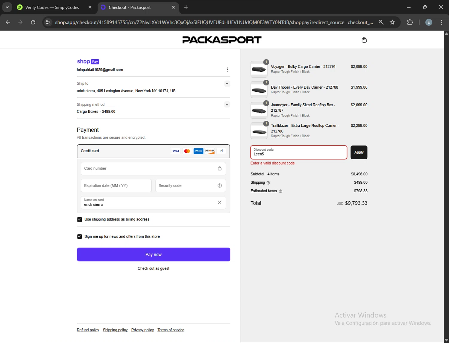449x343 pixels.
Task: Open the site information icon in address bar
Action: (x=48, y=22)
